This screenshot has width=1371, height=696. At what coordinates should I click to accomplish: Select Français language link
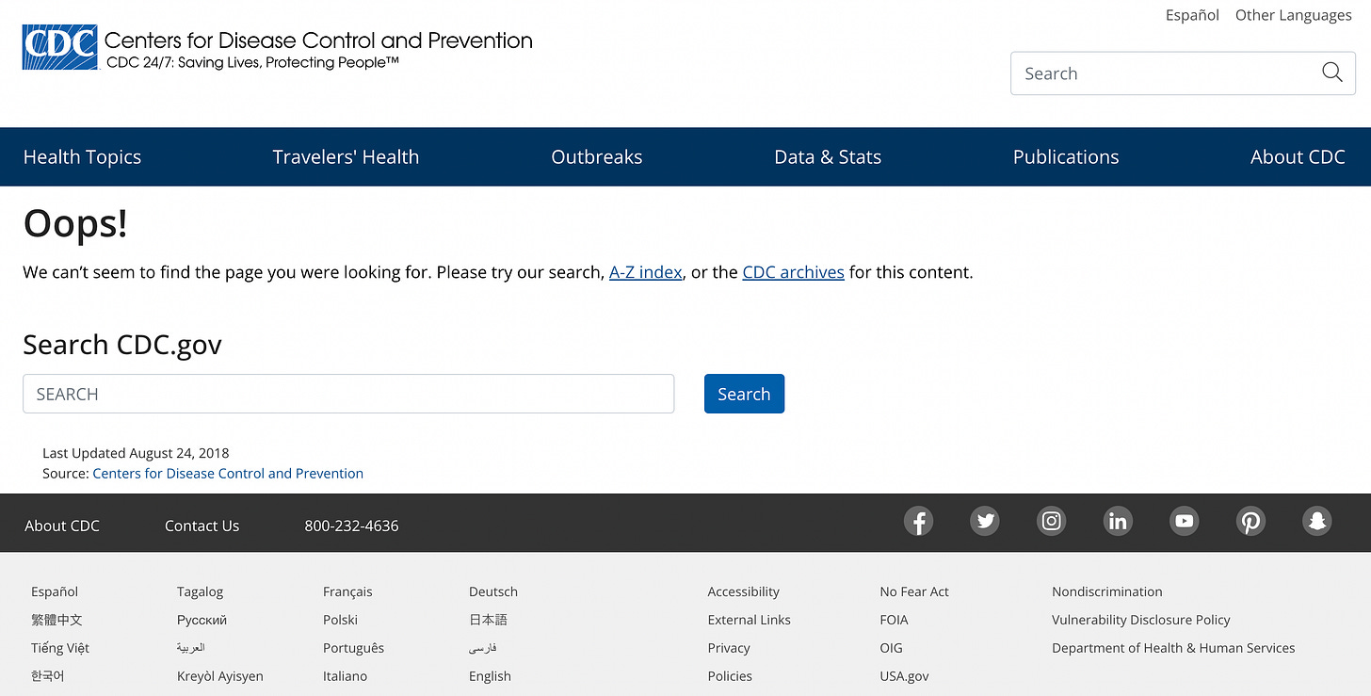[347, 591]
